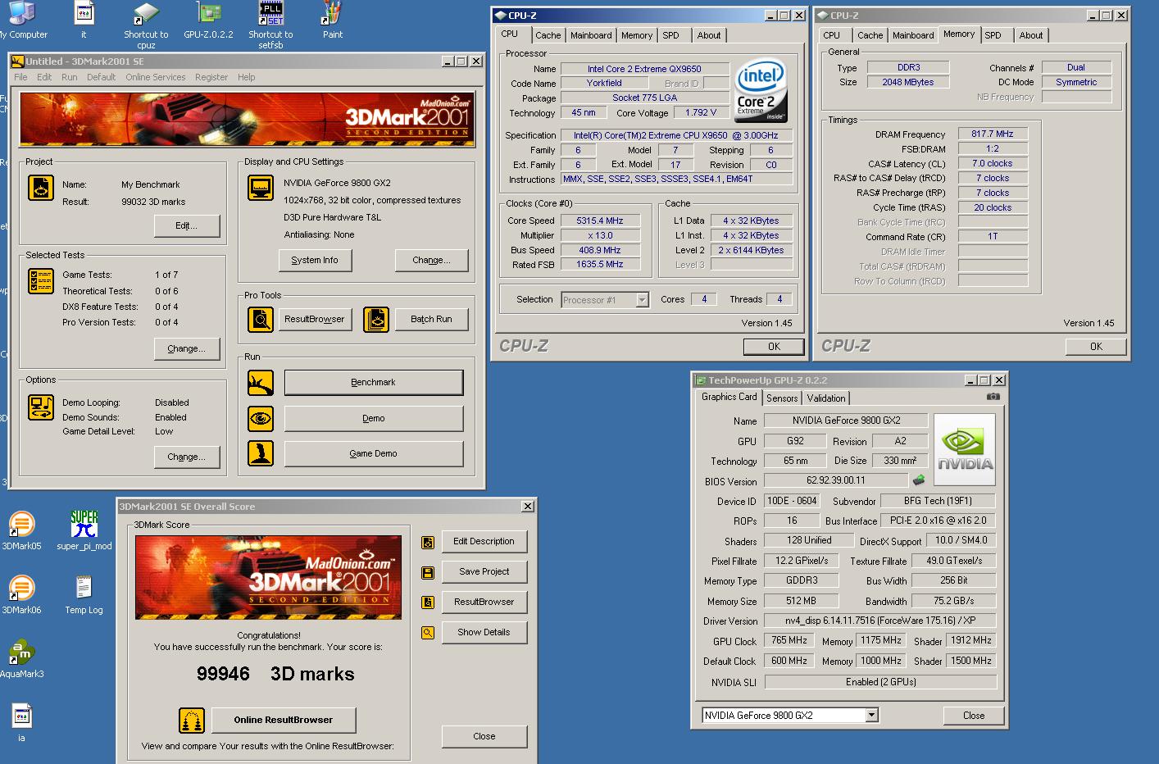
Task: Open the Online Services menu
Action: (x=156, y=77)
